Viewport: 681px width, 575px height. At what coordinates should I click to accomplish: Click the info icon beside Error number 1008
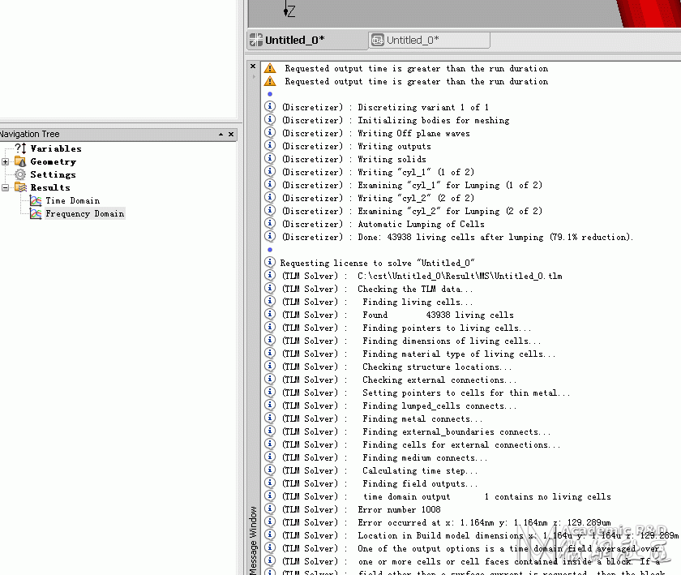270,509
